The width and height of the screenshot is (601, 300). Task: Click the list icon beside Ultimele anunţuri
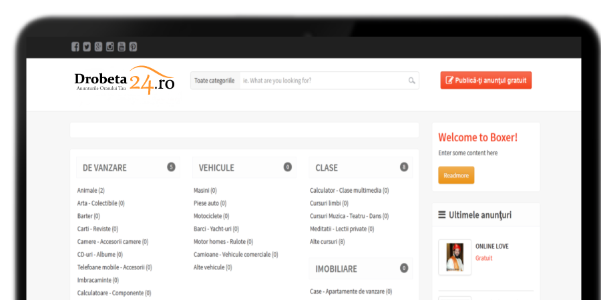point(442,215)
